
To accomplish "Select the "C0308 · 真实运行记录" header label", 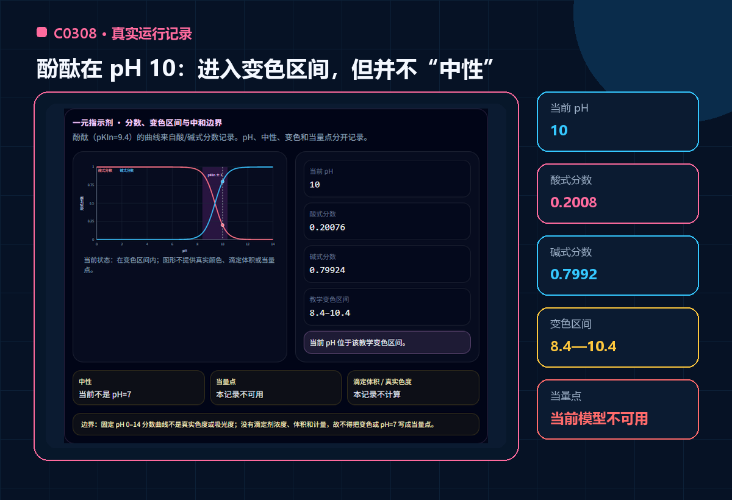I will 123,34.
